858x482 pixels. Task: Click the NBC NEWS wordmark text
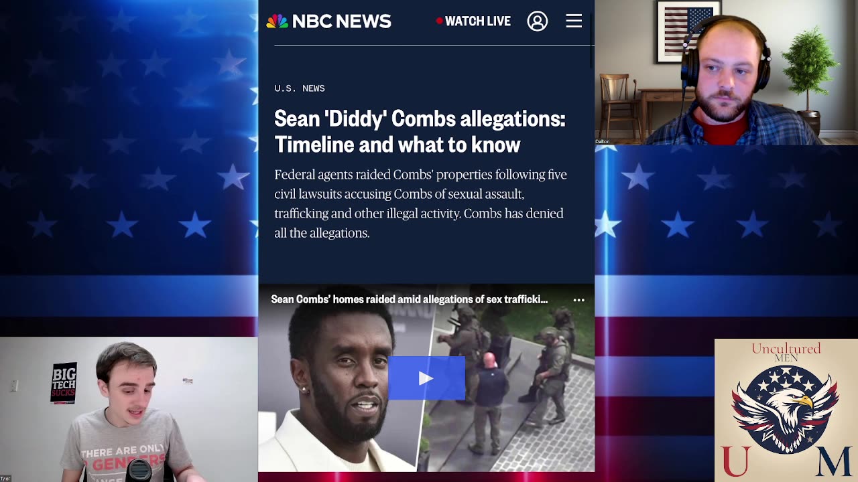(x=342, y=21)
